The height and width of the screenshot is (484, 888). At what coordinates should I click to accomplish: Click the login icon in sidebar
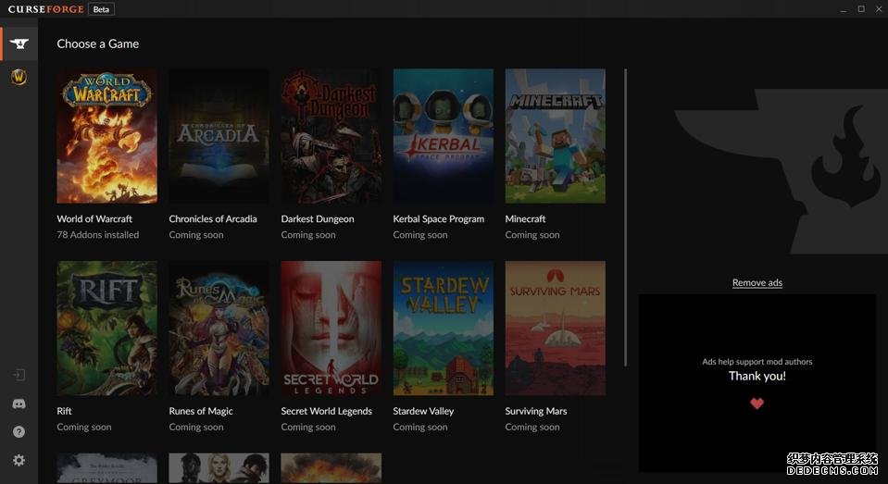click(x=19, y=375)
